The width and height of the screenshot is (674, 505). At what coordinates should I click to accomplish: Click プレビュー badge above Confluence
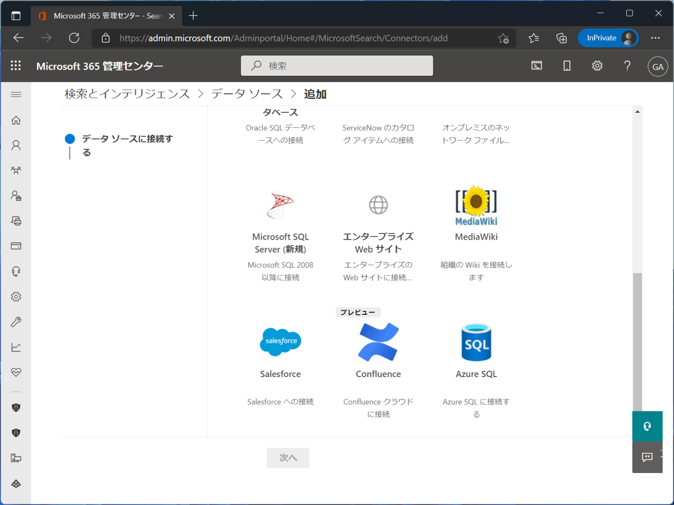(x=358, y=313)
